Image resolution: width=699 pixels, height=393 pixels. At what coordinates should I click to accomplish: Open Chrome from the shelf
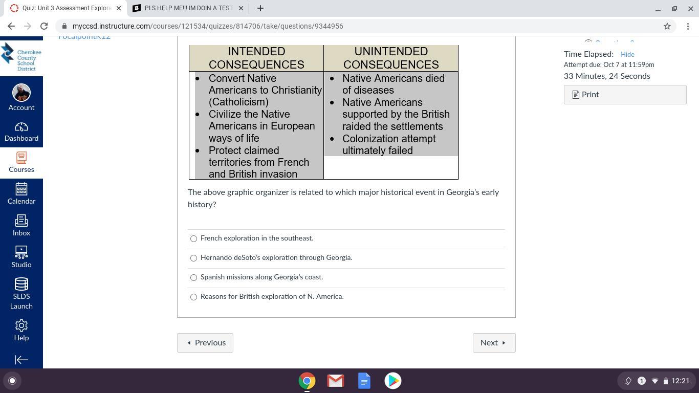(x=307, y=381)
